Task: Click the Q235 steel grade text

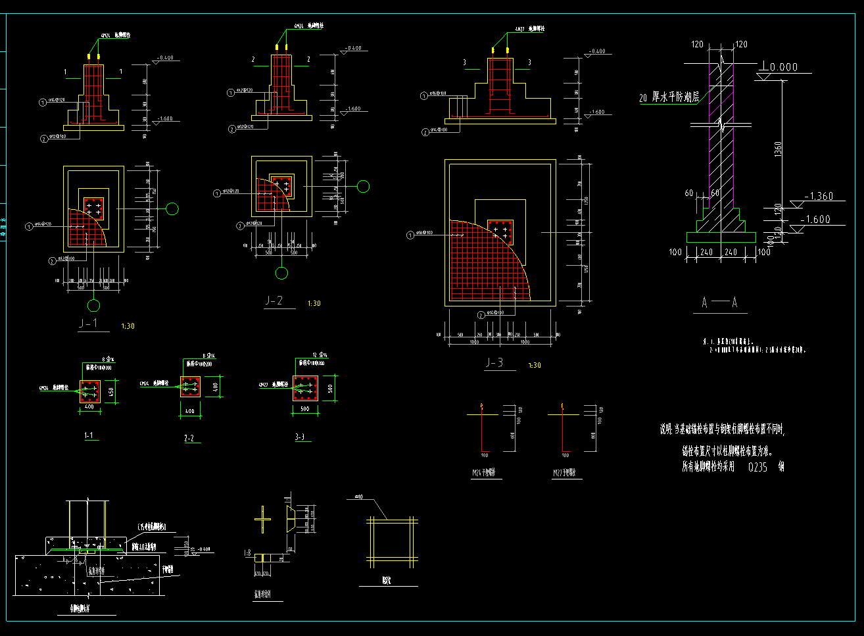Action: point(757,468)
